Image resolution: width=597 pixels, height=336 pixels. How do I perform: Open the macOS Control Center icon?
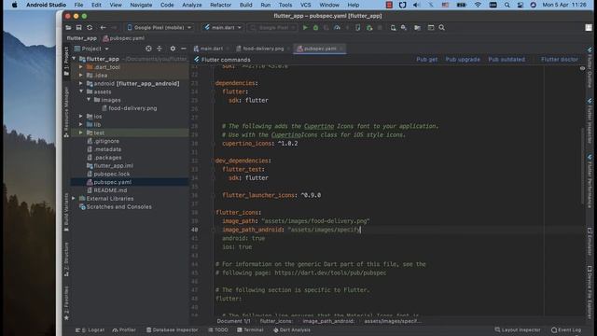[x=521, y=5]
